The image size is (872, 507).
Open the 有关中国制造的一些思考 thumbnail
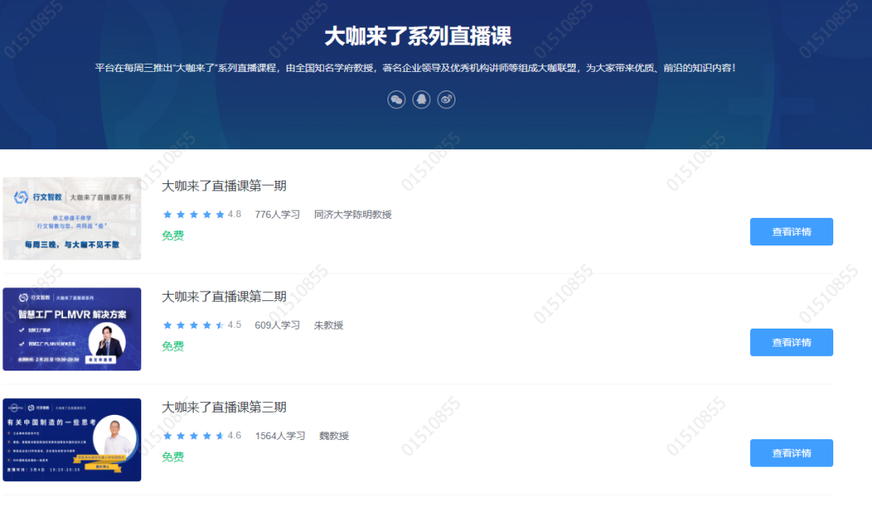point(72,440)
